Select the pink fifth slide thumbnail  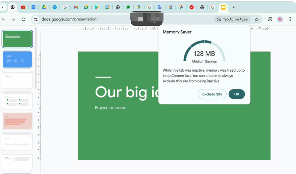click(17, 121)
